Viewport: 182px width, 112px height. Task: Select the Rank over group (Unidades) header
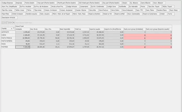click(x=134, y=29)
